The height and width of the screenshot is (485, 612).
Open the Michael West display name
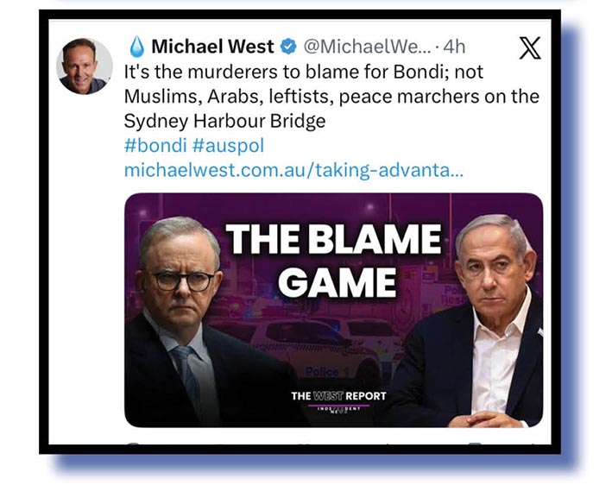[212, 47]
